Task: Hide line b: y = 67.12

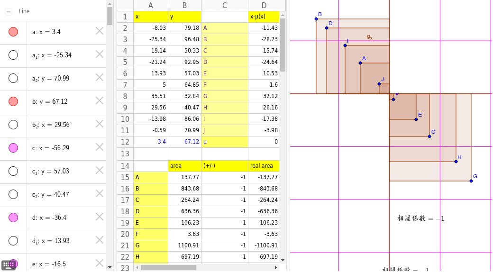Action: point(13,101)
